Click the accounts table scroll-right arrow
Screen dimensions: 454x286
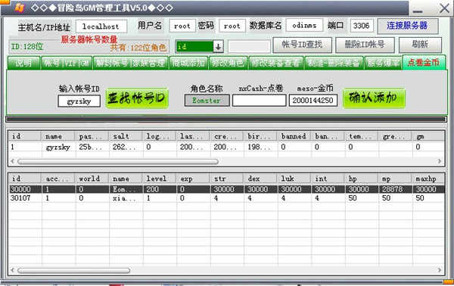[440, 161]
